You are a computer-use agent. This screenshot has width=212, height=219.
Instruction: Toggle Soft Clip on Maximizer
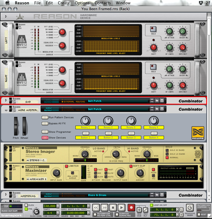pyautogui.click(x=131, y=166)
